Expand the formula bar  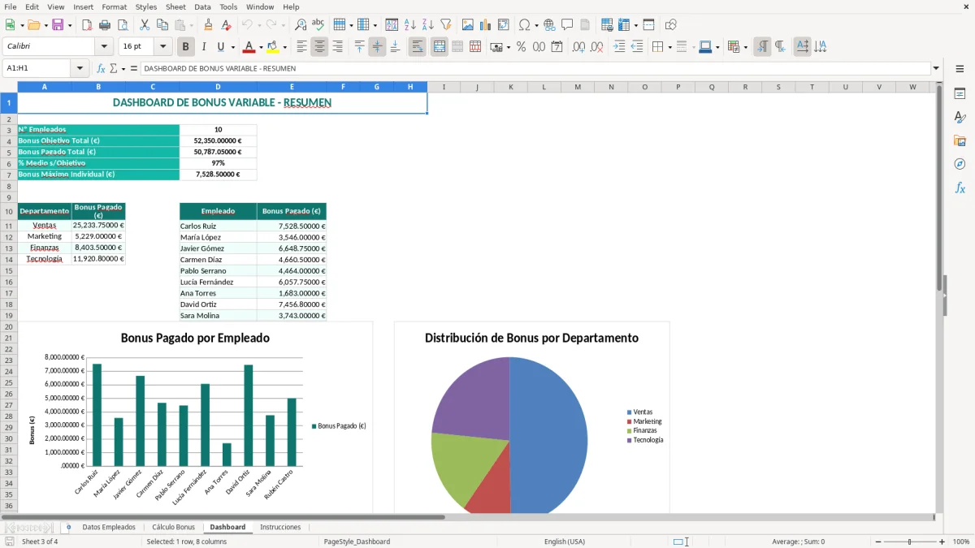tap(936, 68)
